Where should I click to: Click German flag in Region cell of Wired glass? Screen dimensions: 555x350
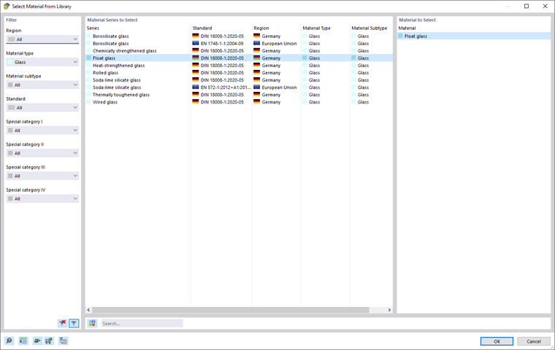click(x=257, y=102)
